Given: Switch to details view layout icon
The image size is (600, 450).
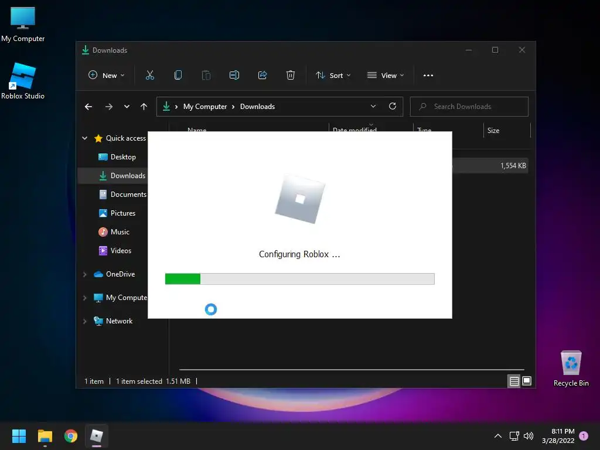Looking at the screenshot, I should [x=514, y=381].
